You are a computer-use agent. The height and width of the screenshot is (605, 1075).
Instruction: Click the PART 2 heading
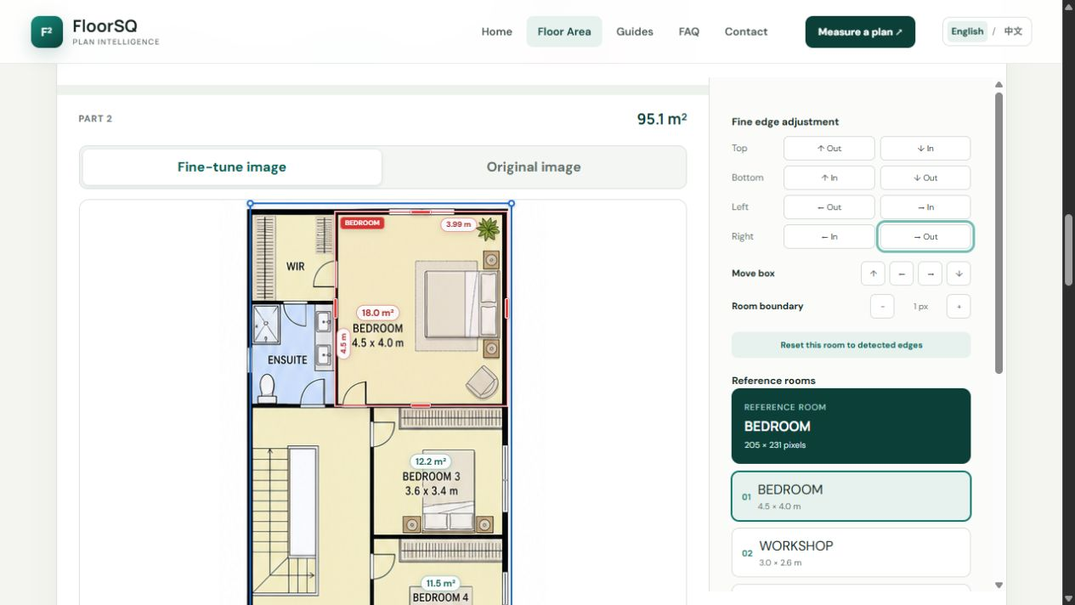[95, 119]
